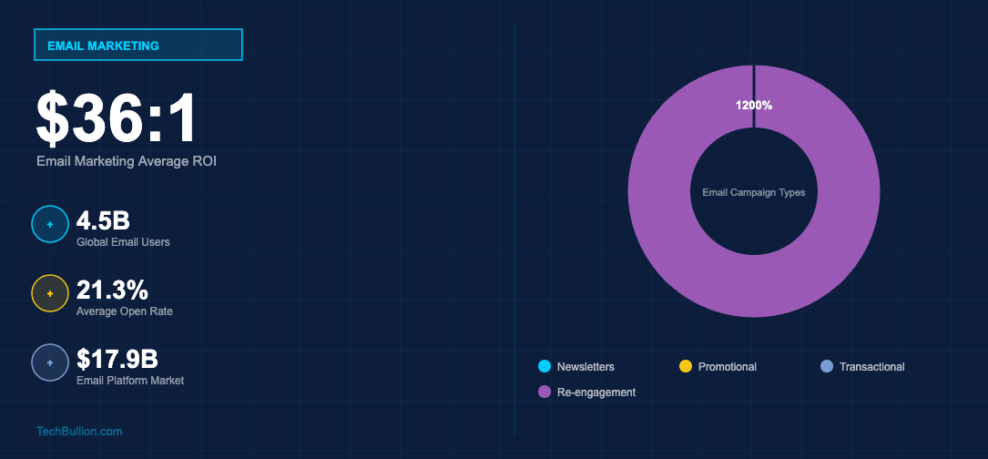
Task: Toggle the Transactional legend label
Action: coord(872,367)
